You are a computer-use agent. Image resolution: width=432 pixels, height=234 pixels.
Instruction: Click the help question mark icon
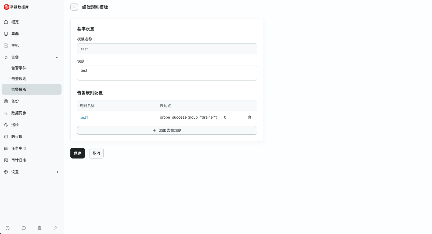pos(8,228)
